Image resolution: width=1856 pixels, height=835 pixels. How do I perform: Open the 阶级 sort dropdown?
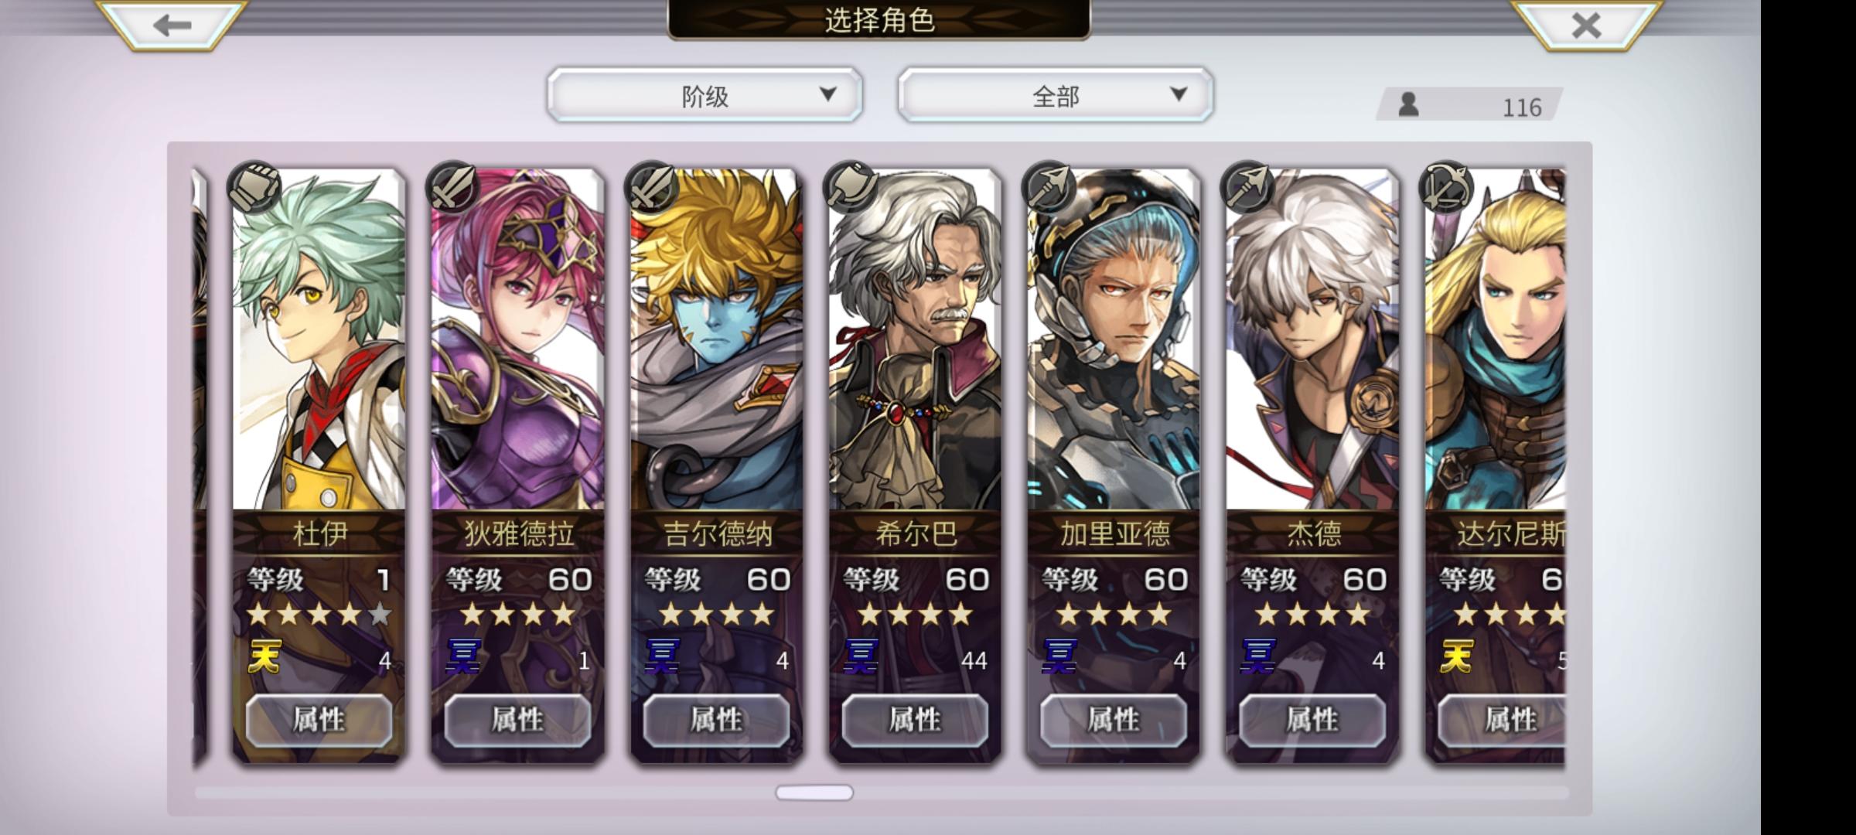pyautogui.click(x=705, y=95)
